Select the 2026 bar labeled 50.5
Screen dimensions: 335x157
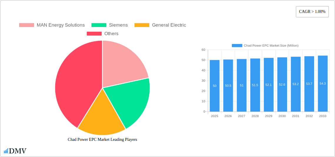tap(228, 85)
